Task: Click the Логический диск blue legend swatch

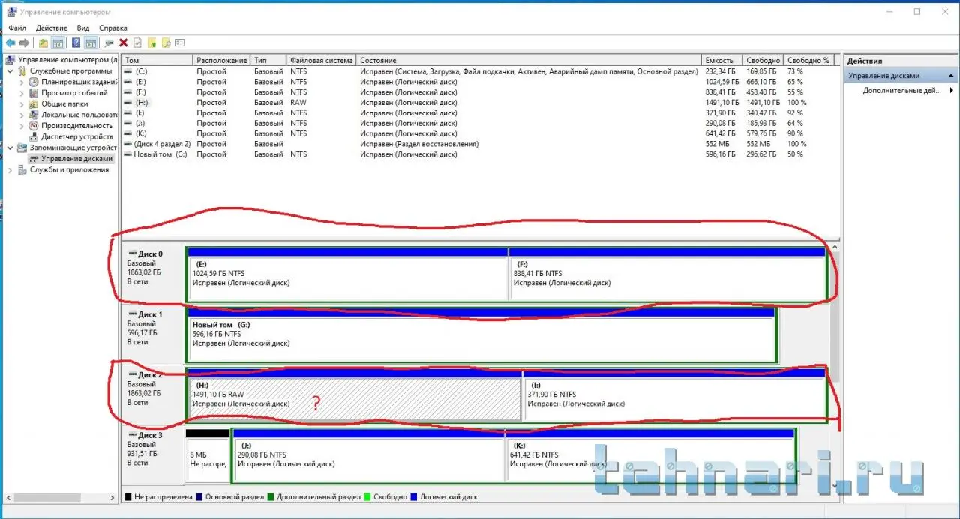Action: pyautogui.click(x=414, y=496)
